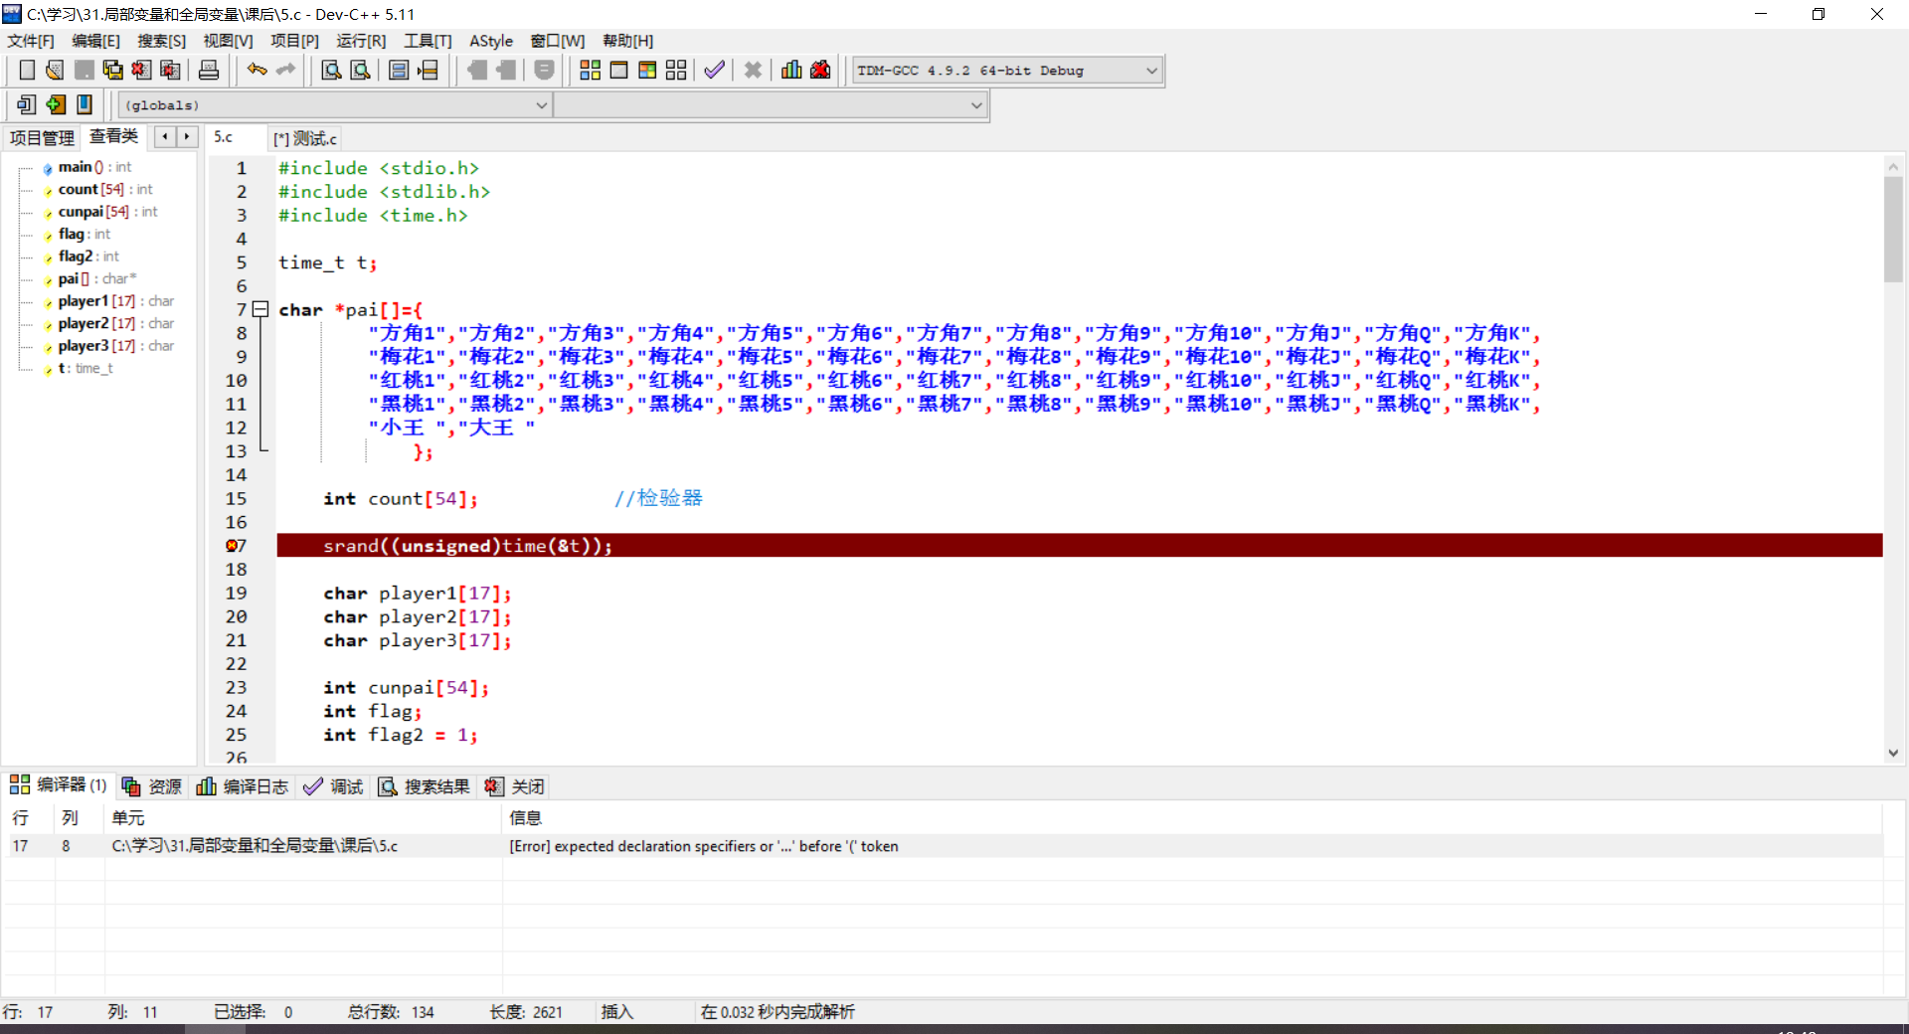Image resolution: width=1909 pixels, height=1034 pixels.
Task: Click the Replace toolbar icon
Action: (x=360, y=70)
